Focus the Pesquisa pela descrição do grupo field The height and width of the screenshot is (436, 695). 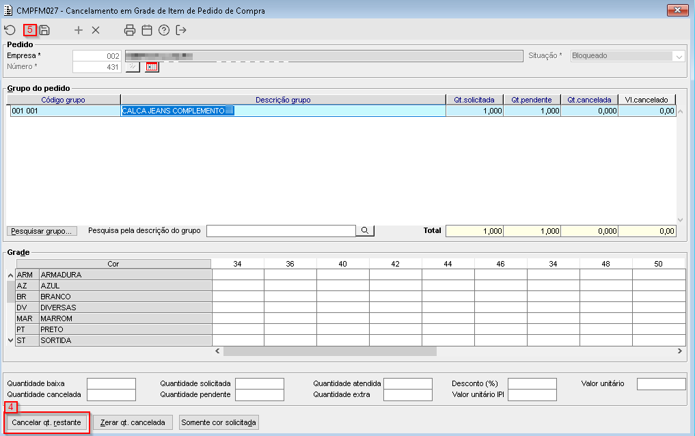(281, 231)
